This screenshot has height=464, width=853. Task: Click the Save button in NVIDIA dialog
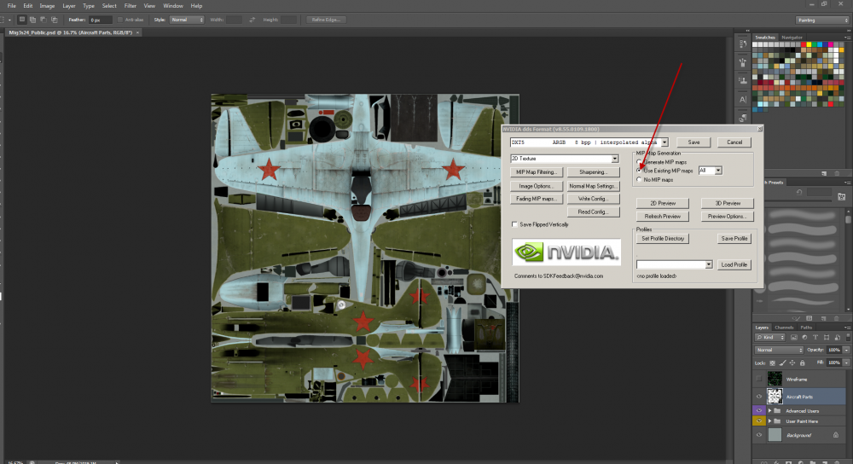coord(693,142)
